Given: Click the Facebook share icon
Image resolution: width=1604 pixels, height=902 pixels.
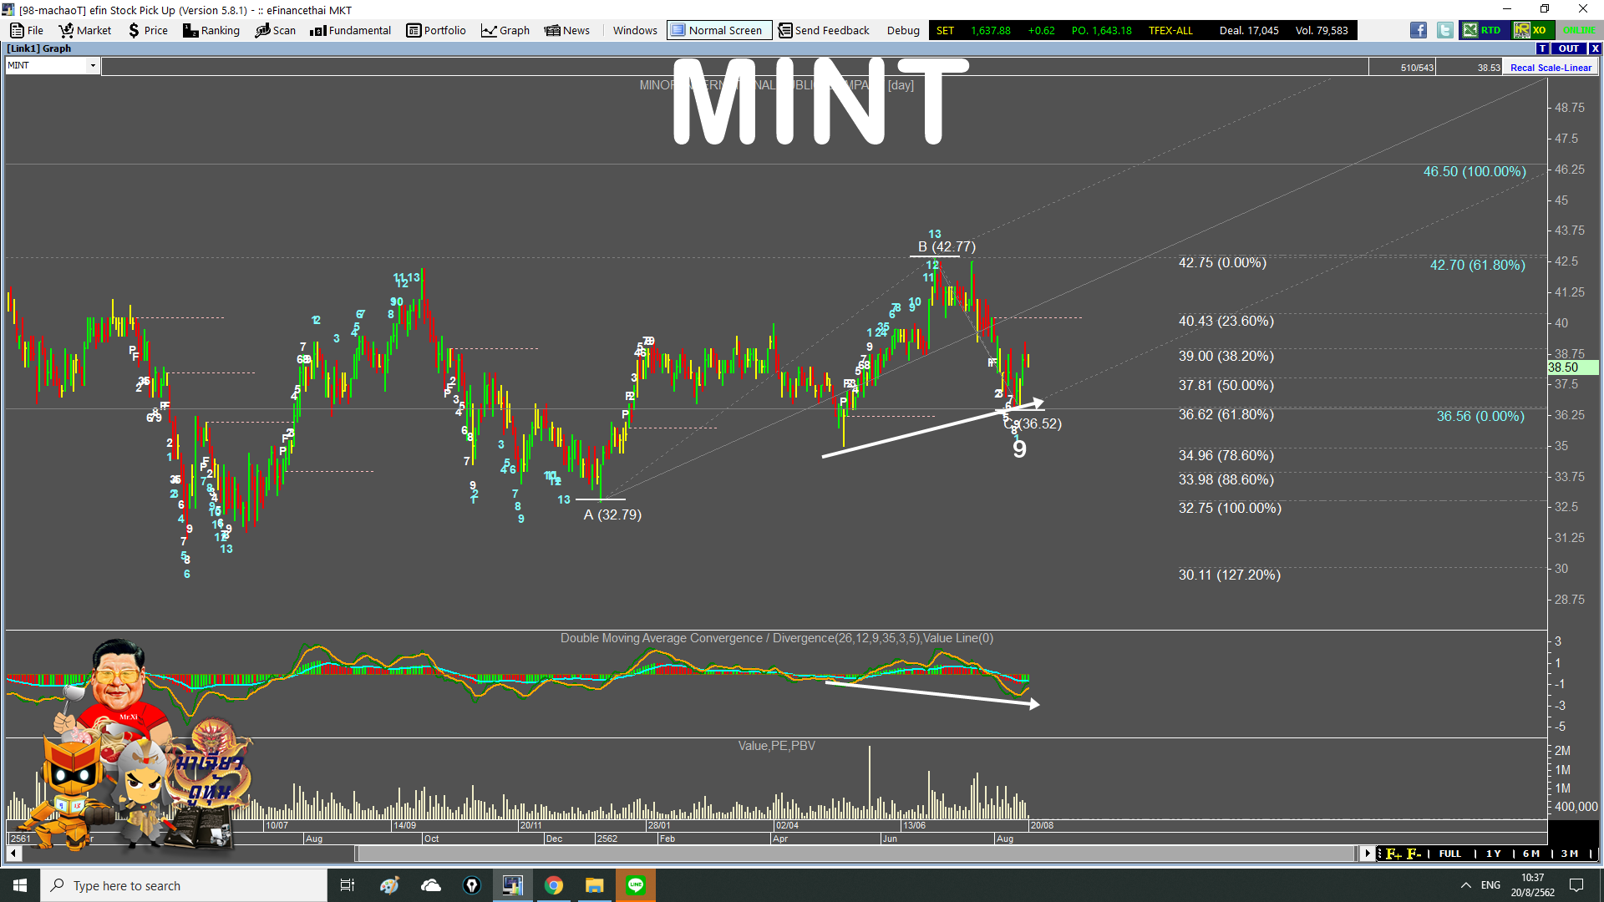Looking at the screenshot, I should click(1419, 30).
